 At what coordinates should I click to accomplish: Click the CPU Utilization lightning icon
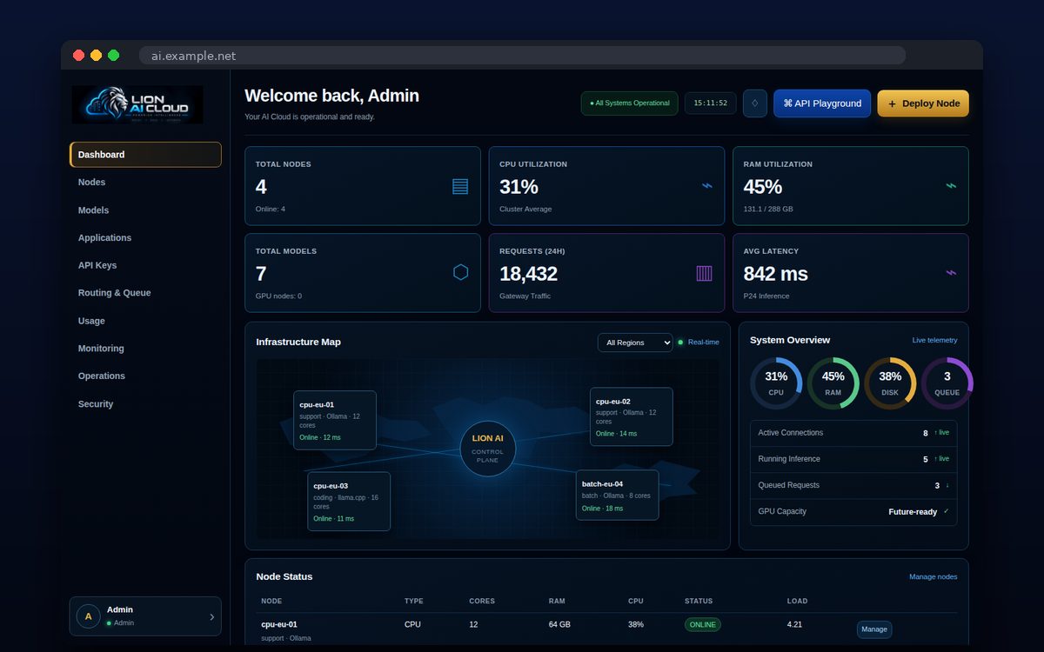coord(707,185)
